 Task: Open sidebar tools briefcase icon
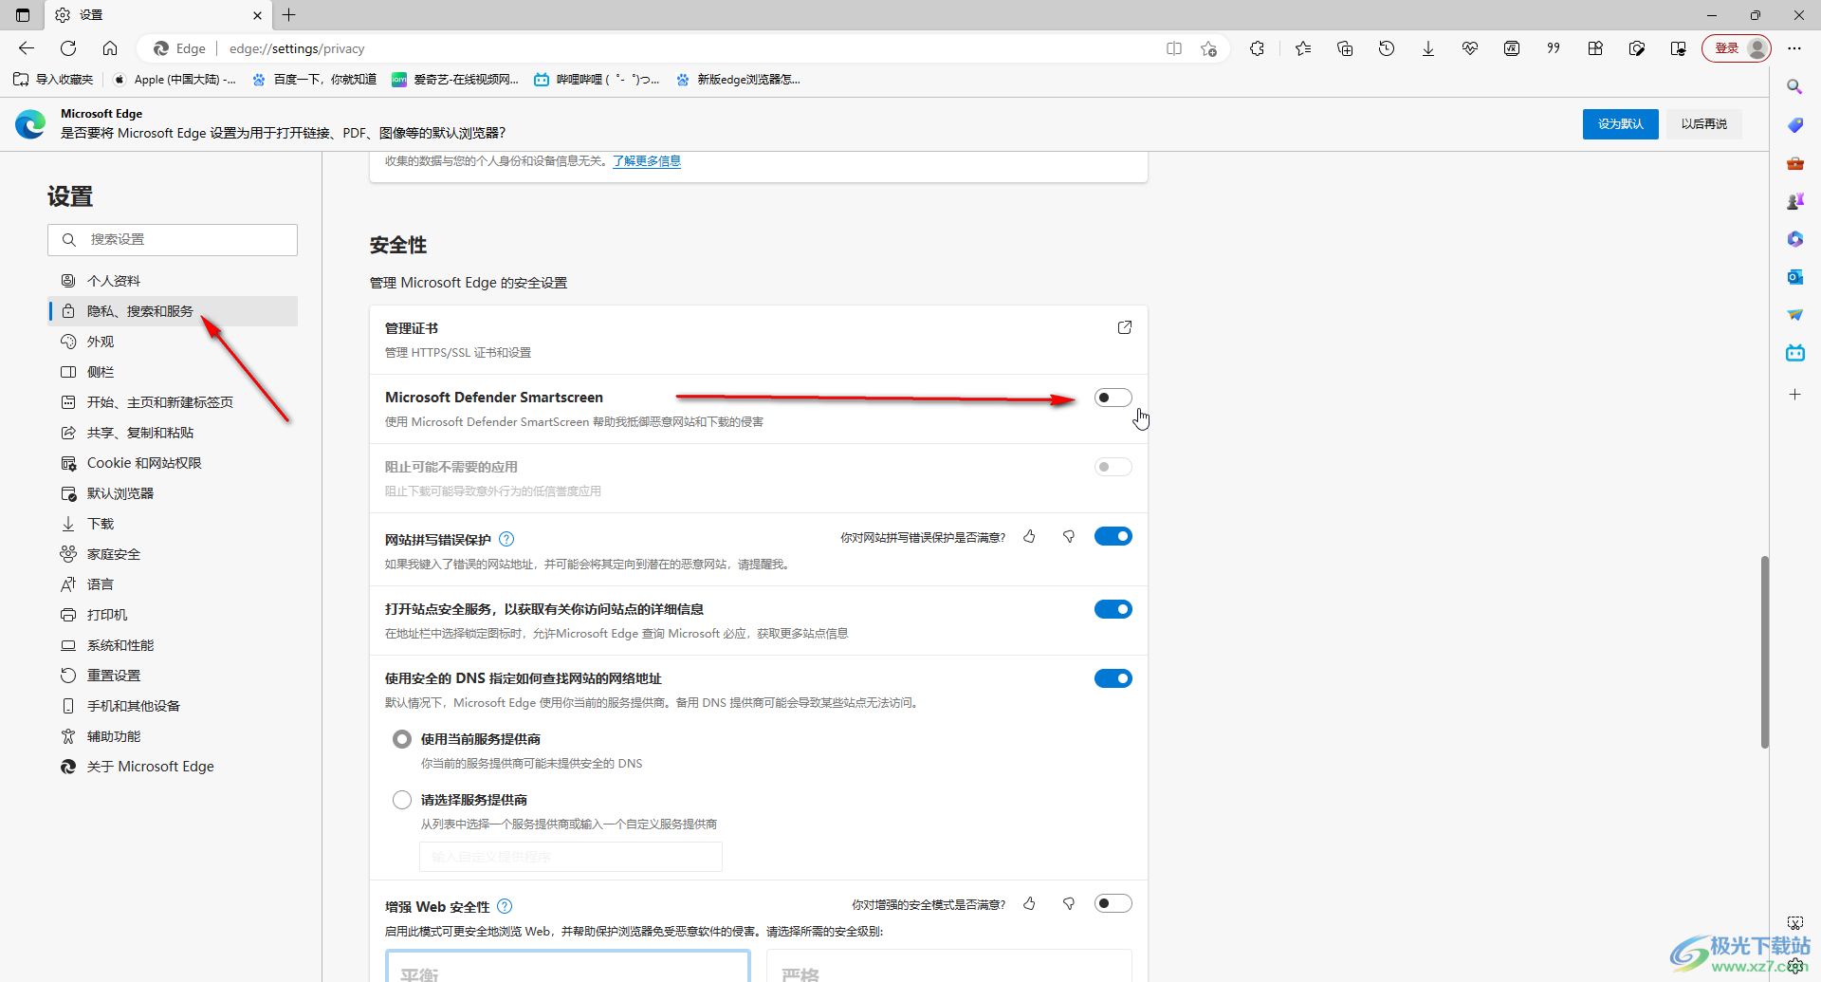coord(1794,163)
